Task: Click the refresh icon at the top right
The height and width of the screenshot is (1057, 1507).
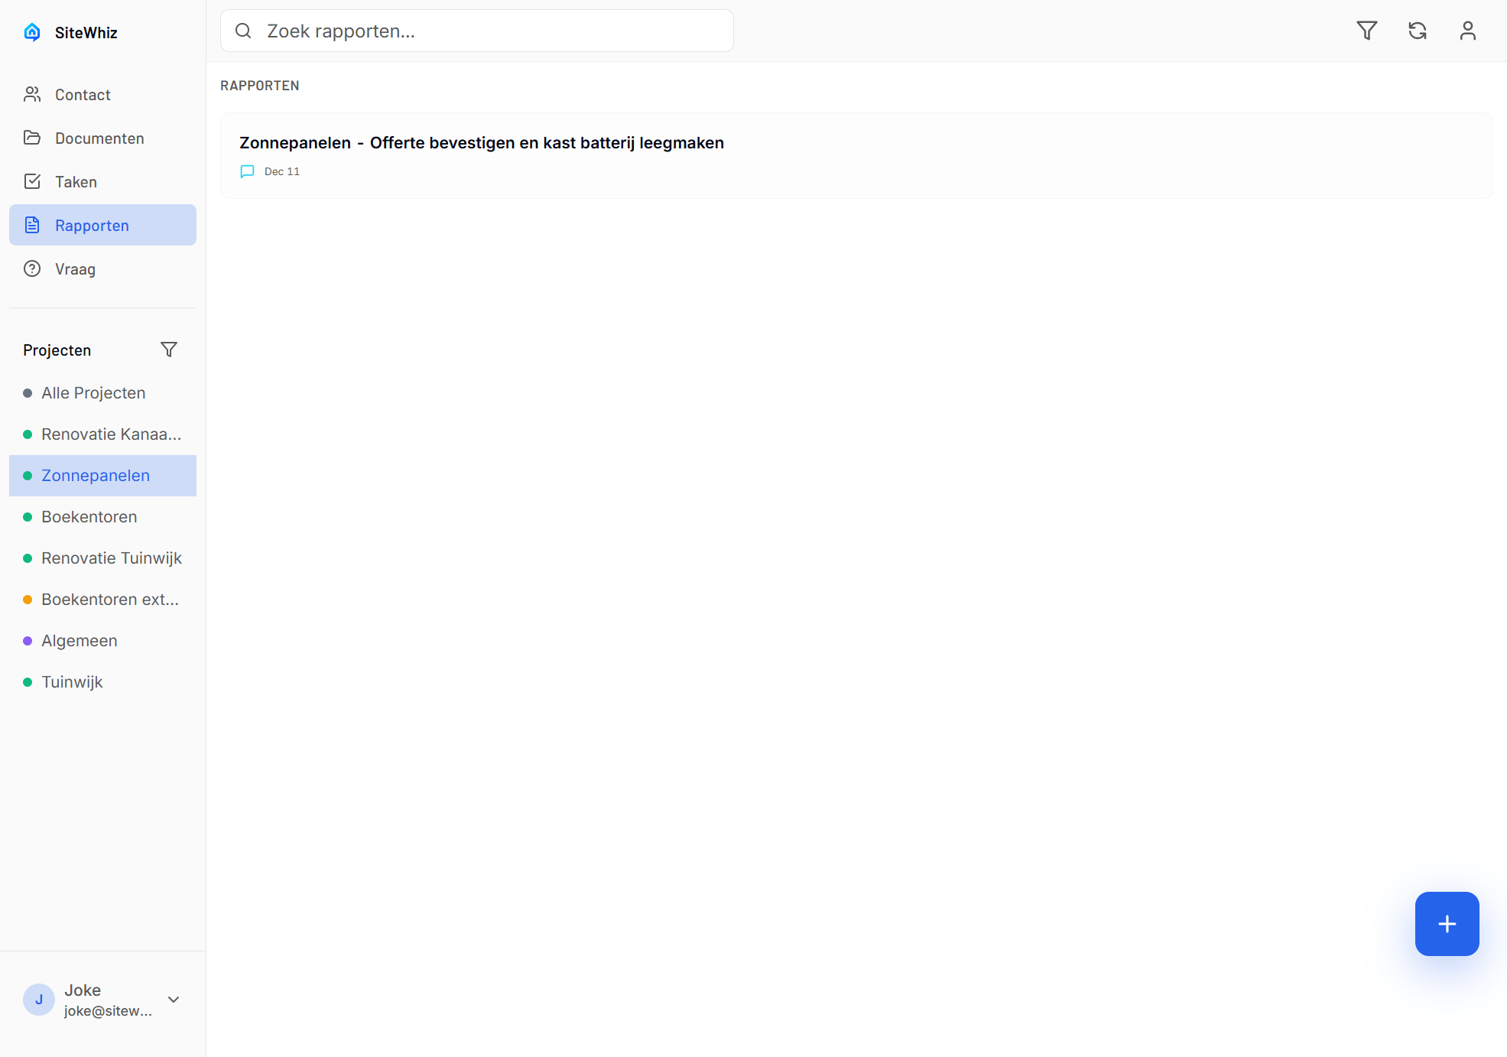Action: 1418,31
